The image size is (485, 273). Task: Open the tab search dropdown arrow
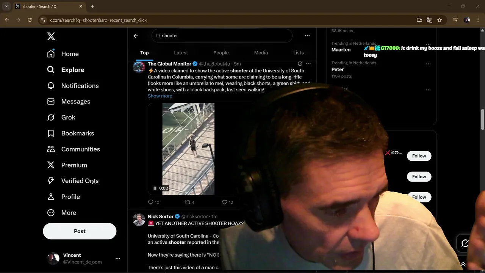[x=6, y=6]
